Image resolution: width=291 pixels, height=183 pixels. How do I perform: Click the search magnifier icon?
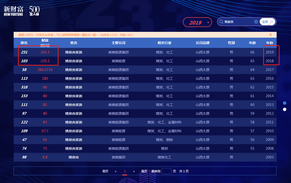(221, 22)
